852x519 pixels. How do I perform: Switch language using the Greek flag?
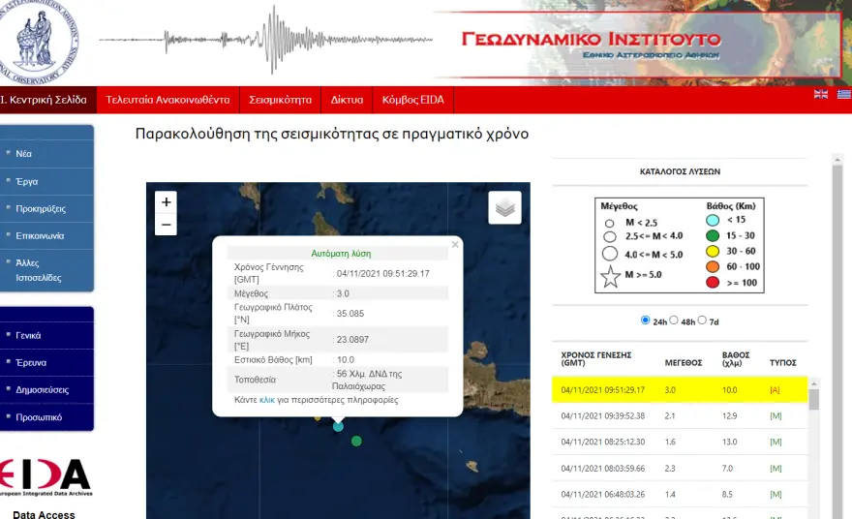coord(843,94)
